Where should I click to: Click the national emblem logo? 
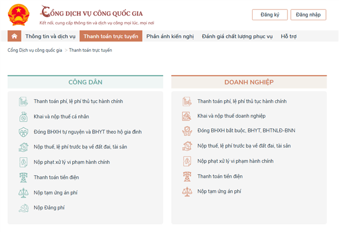tap(19, 15)
